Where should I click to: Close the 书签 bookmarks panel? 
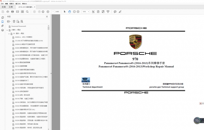(x=47, y=17)
